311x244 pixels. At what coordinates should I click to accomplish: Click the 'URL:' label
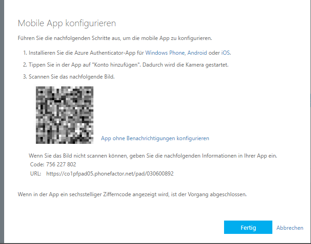35,174
